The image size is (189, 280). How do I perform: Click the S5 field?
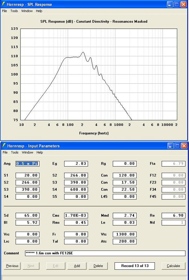[76, 197]
